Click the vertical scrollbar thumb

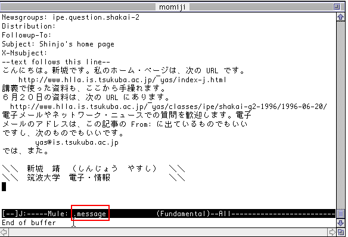[341, 214]
